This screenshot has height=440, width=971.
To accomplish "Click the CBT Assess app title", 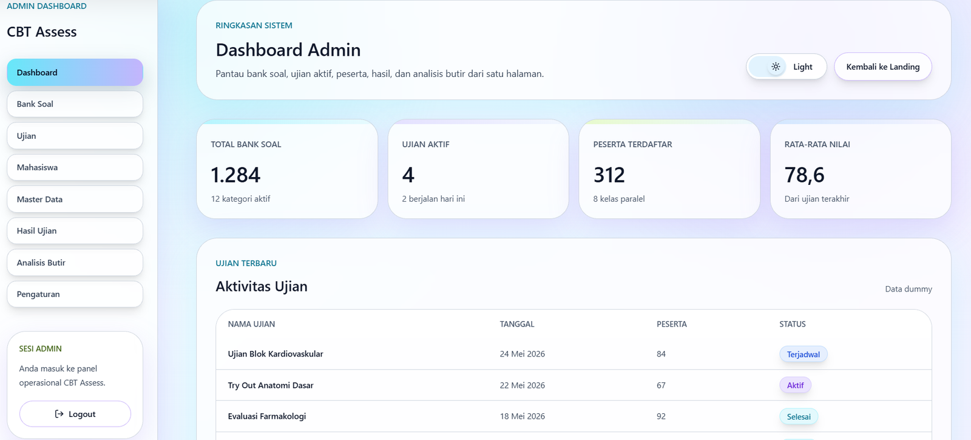I will point(42,32).
